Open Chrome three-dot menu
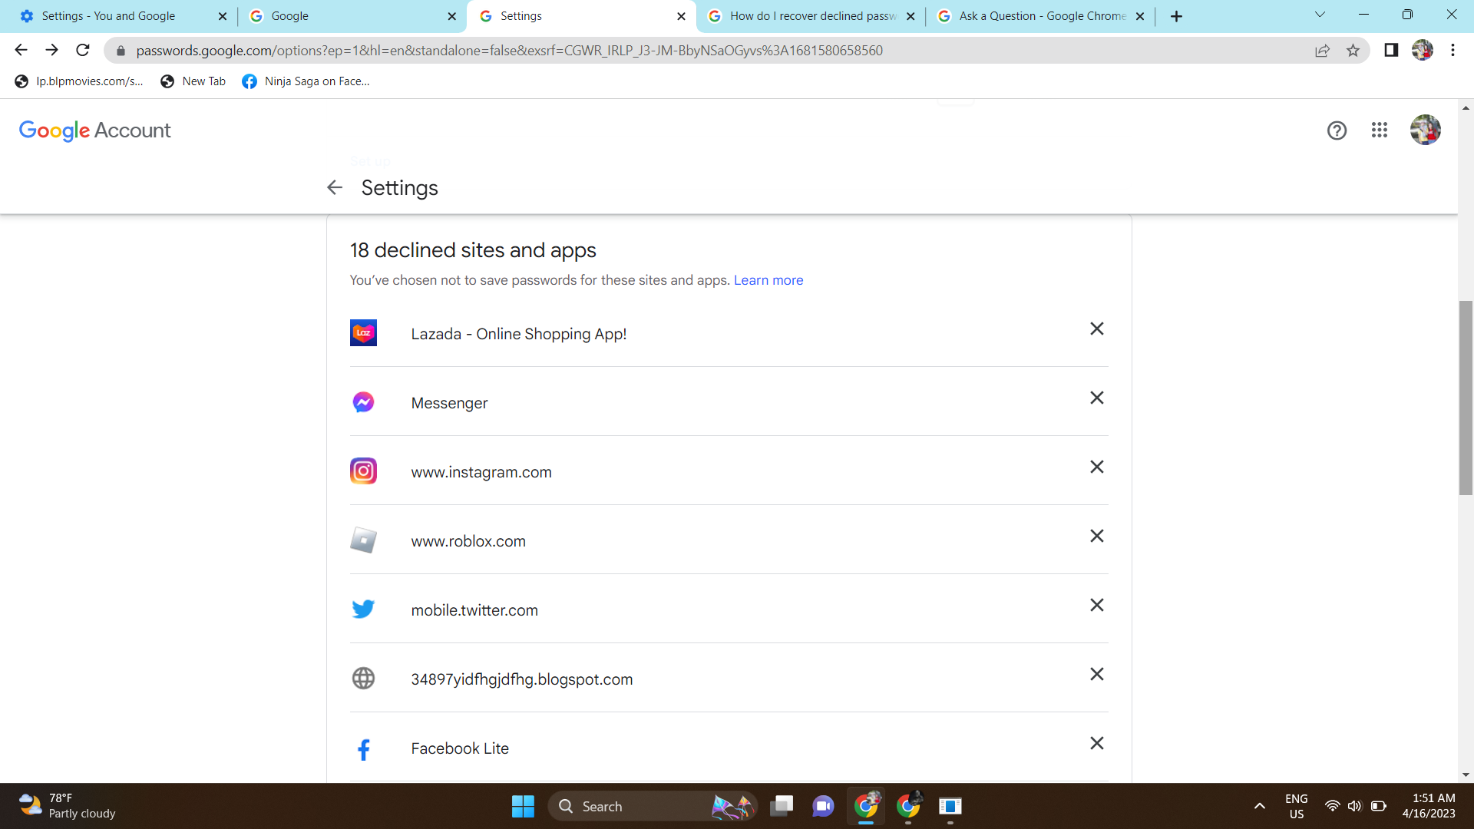 pyautogui.click(x=1453, y=50)
